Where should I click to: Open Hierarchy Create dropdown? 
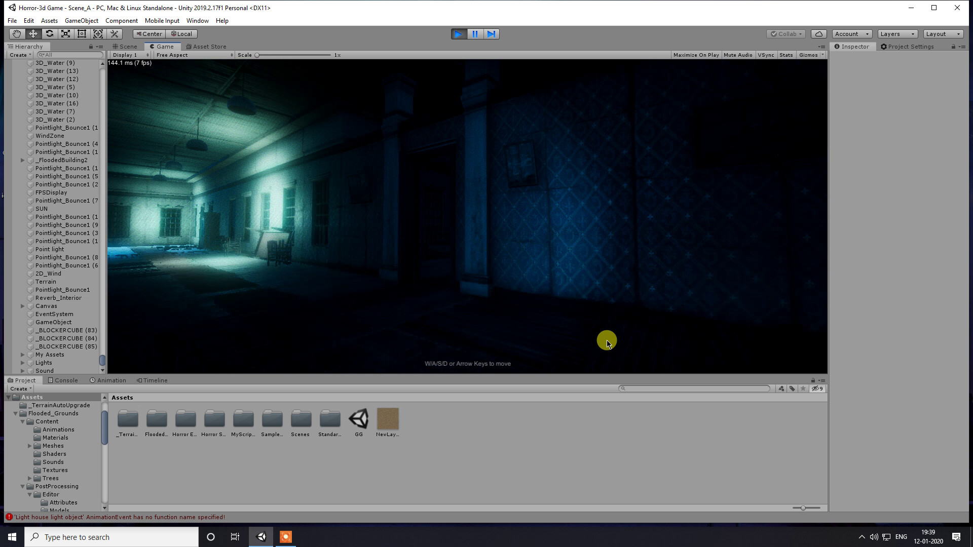point(20,55)
